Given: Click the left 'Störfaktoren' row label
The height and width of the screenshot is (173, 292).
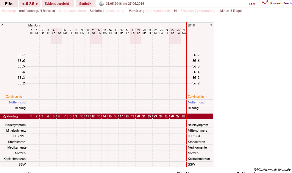Looking at the screenshot, I should (17, 142).
